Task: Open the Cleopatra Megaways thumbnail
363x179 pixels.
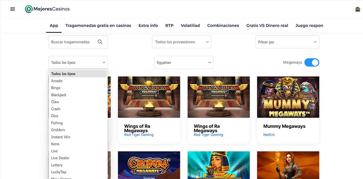Action: [149, 165]
